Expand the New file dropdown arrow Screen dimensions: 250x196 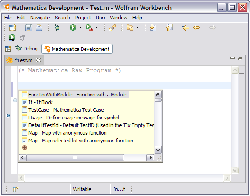20,27
